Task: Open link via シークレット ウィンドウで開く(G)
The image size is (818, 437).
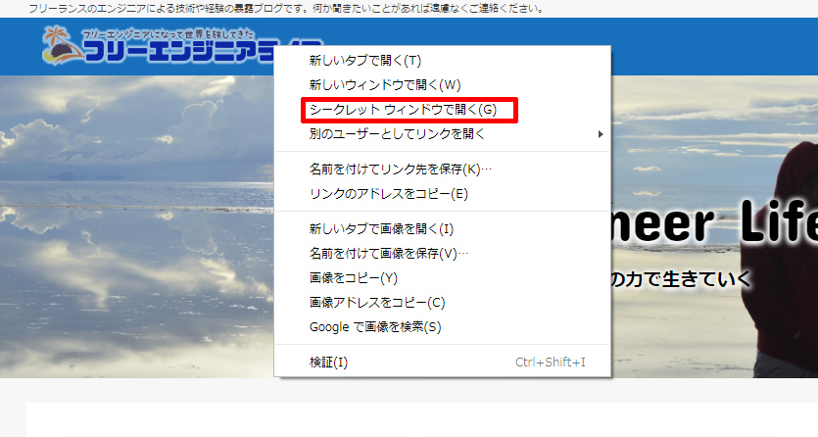Action: pyautogui.click(x=403, y=110)
